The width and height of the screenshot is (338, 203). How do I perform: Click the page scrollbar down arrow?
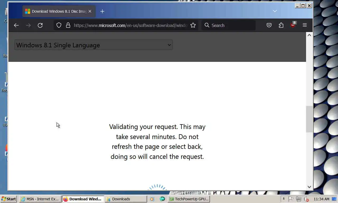coord(309,187)
